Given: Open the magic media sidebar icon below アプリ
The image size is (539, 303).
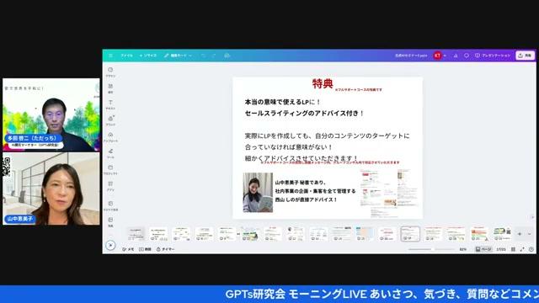Looking at the screenshot, I should coord(110,205).
